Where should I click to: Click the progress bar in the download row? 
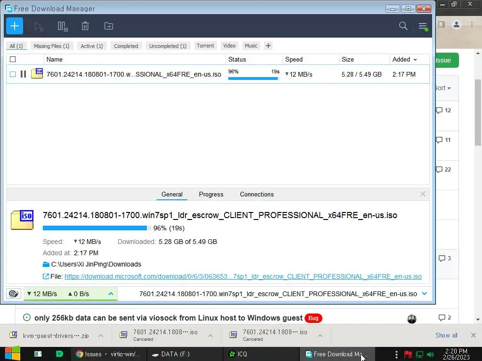253,78
